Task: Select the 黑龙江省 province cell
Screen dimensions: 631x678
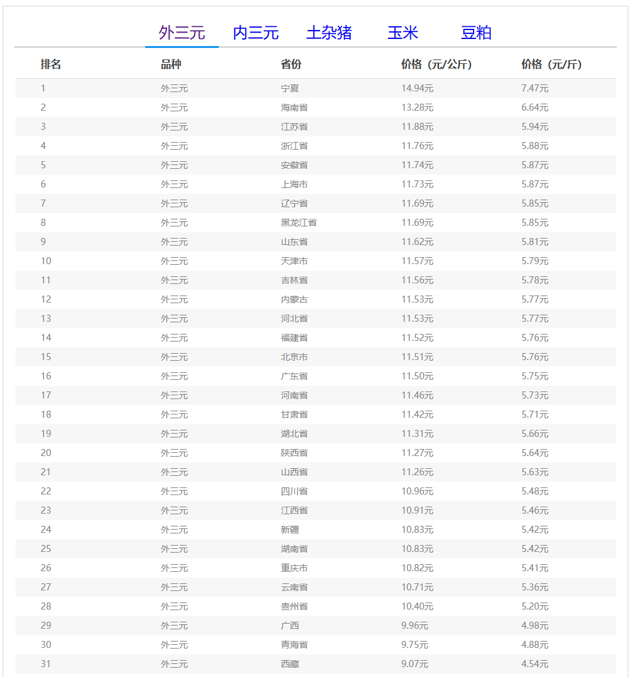Action: (x=299, y=223)
